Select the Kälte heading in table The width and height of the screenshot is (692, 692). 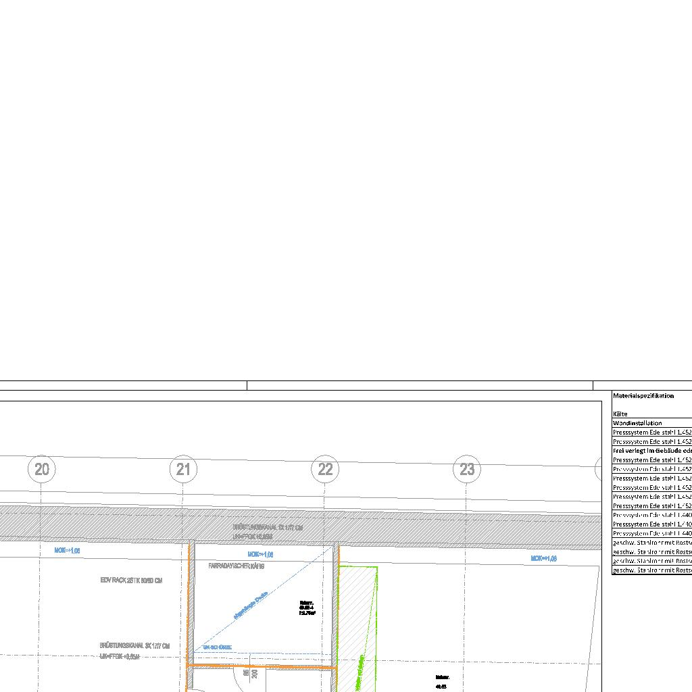(x=620, y=414)
